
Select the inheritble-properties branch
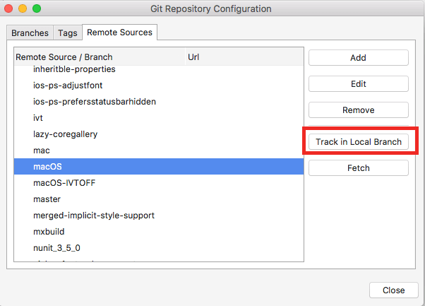click(x=74, y=69)
